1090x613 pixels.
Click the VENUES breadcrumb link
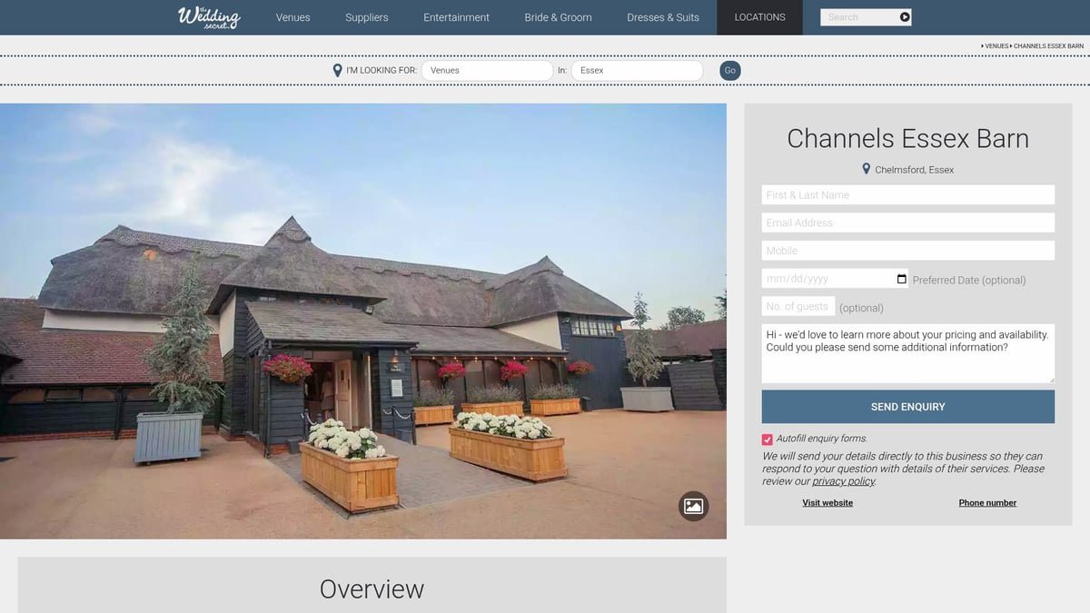pyautogui.click(x=996, y=45)
